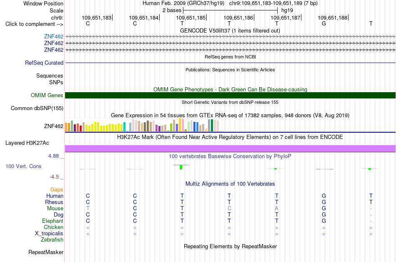
Task: Click the 'H3K27Ac Mark' ENCODE track title
Action: click(230, 137)
